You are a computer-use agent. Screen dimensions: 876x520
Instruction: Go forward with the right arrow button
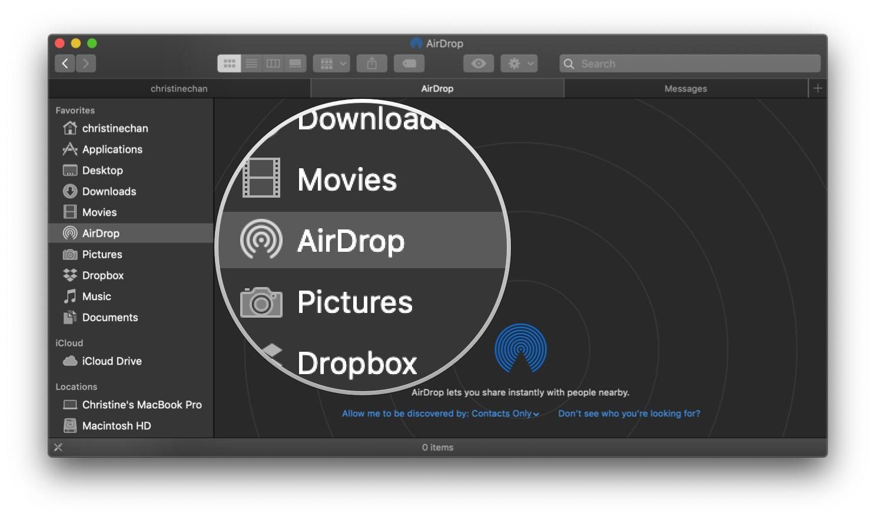(86, 64)
